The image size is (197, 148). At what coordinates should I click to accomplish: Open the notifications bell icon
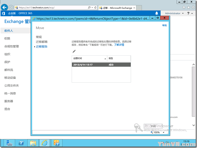pos(157,13)
